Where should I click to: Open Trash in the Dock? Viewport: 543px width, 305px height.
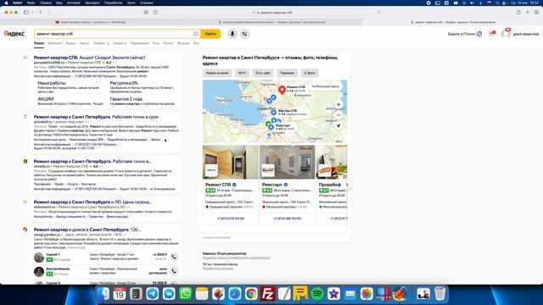click(439, 294)
